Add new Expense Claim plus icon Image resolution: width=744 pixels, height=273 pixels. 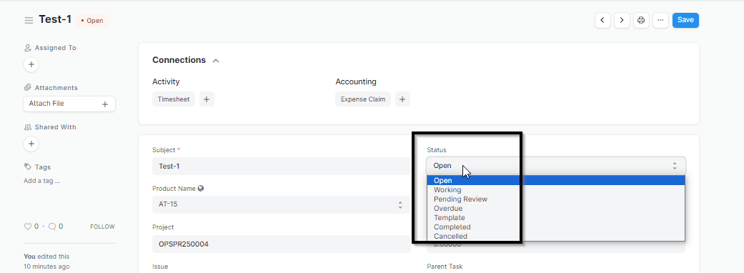coord(402,99)
